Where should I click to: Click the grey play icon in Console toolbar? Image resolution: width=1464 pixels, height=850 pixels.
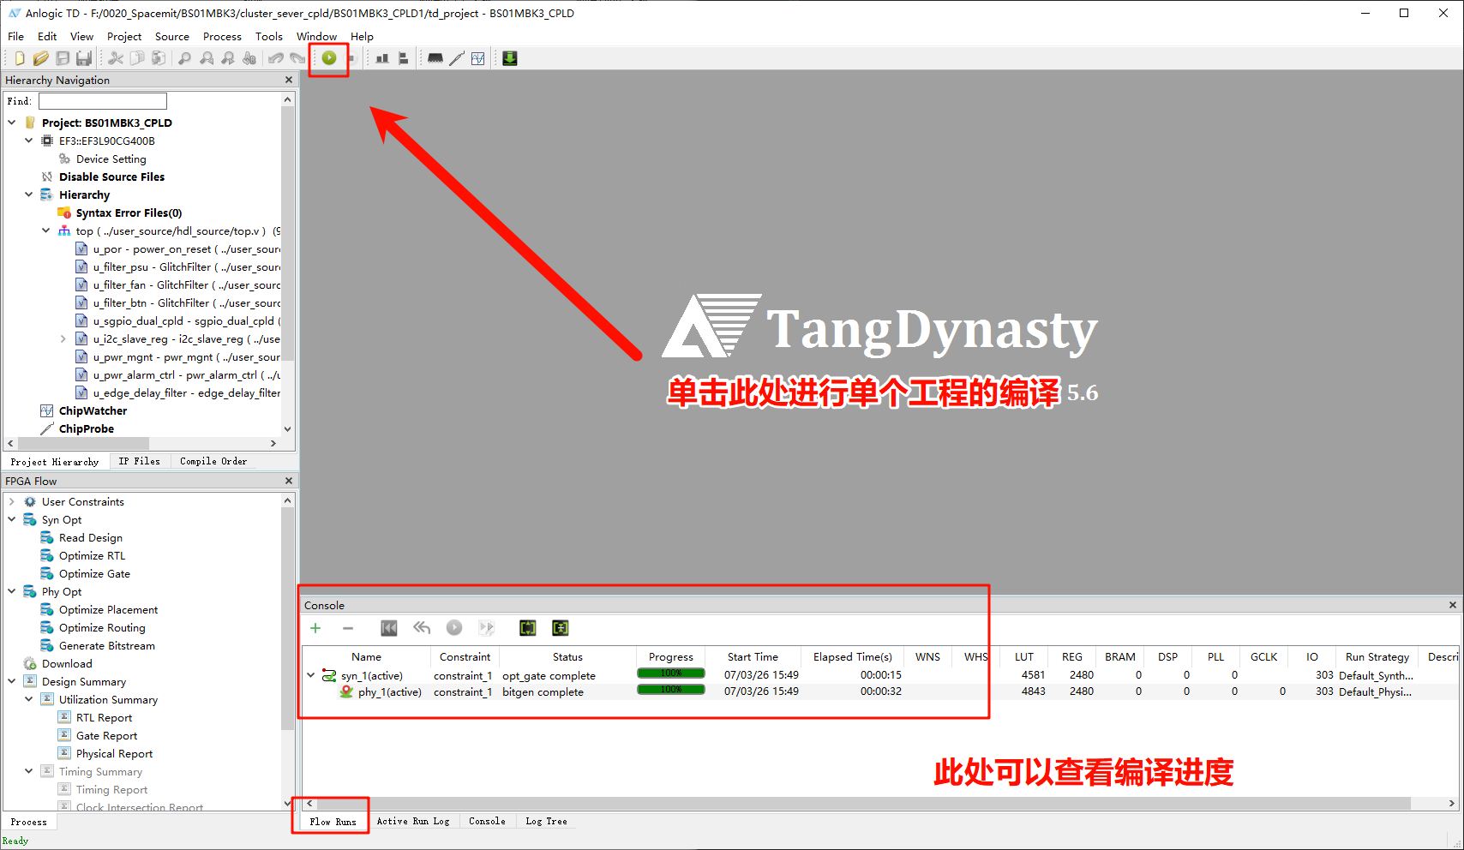click(x=454, y=628)
